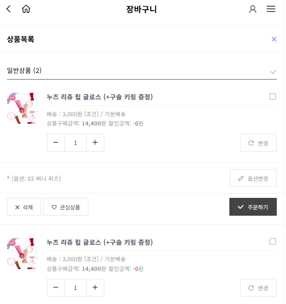Close the 상품목록 panel with blue X

coord(275,39)
